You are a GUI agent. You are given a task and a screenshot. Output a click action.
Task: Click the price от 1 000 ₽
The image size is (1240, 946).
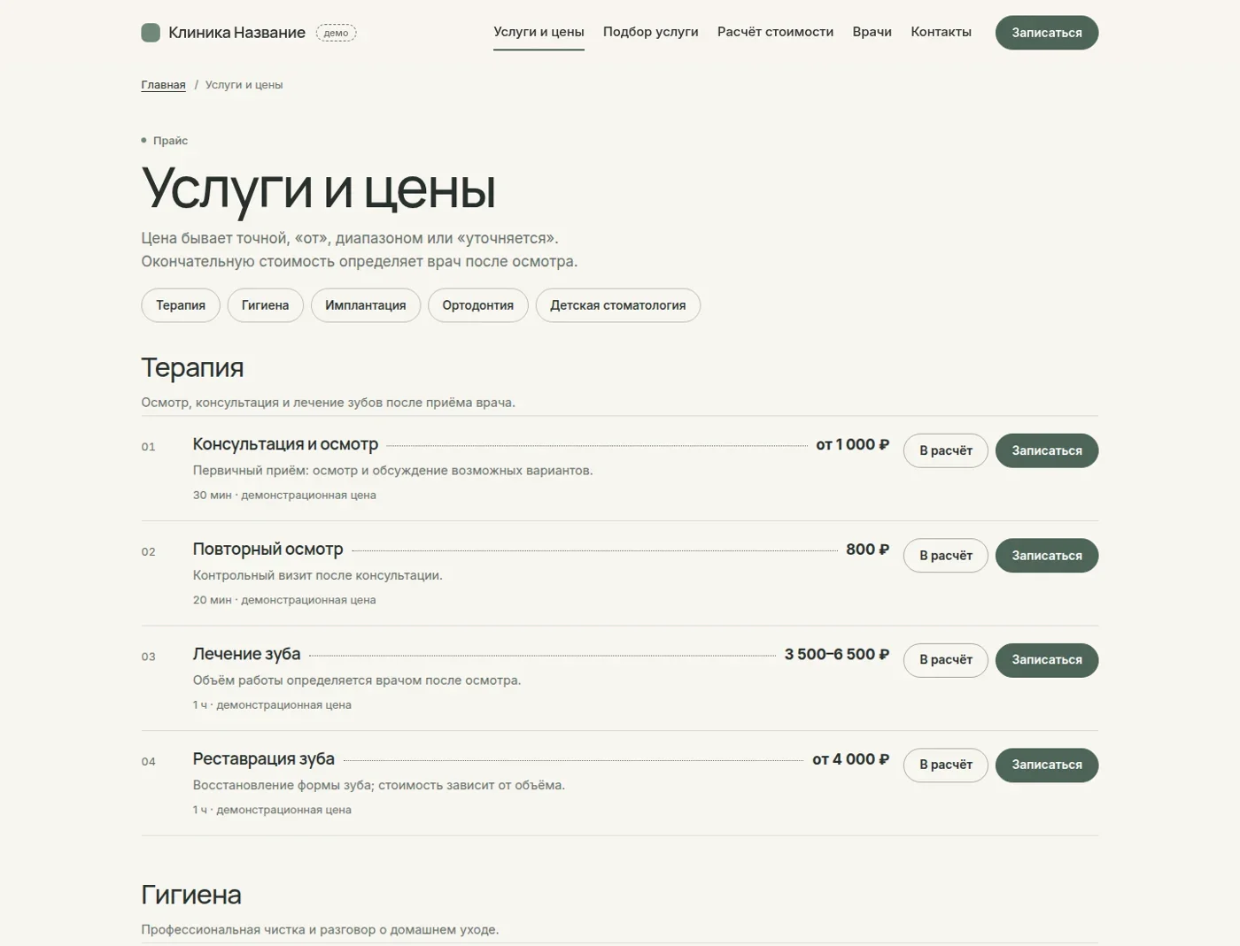click(852, 444)
